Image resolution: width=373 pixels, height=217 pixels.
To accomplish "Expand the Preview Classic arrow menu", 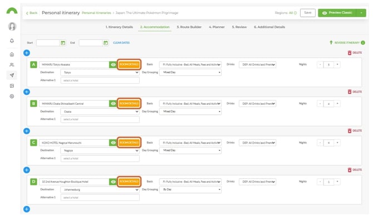I will (361, 13).
